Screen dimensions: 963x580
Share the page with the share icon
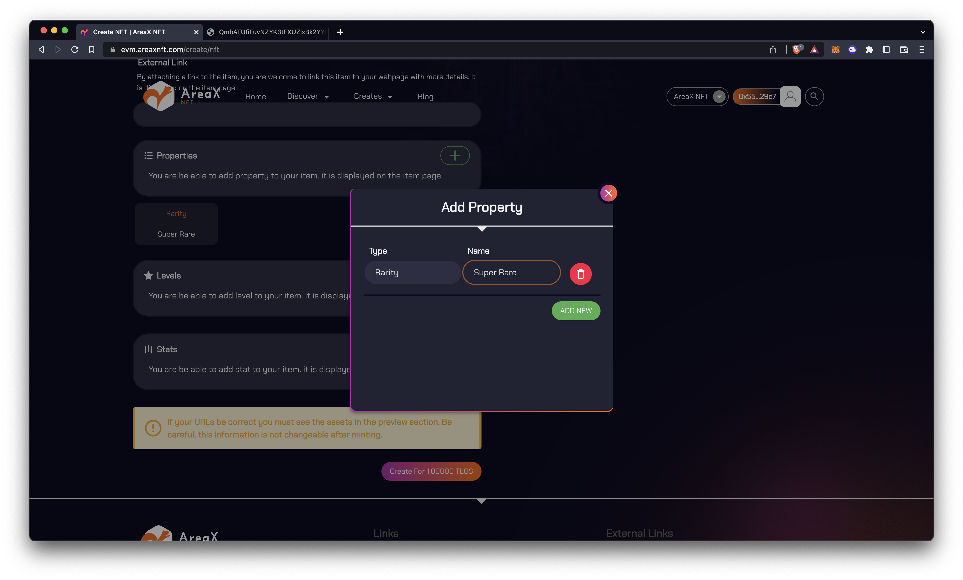click(773, 49)
